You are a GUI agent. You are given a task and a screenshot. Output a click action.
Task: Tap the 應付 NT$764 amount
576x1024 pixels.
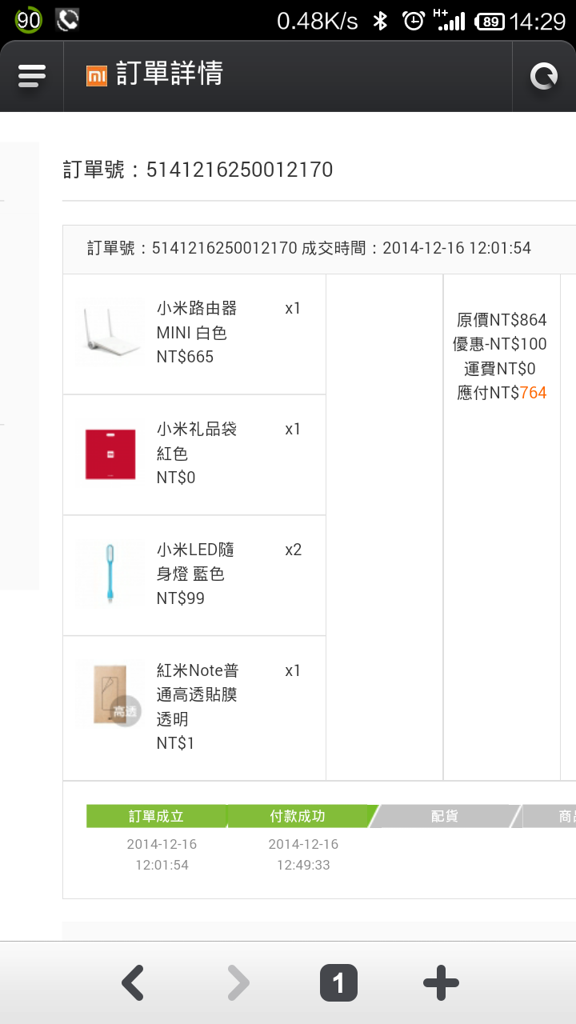point(502,393)
